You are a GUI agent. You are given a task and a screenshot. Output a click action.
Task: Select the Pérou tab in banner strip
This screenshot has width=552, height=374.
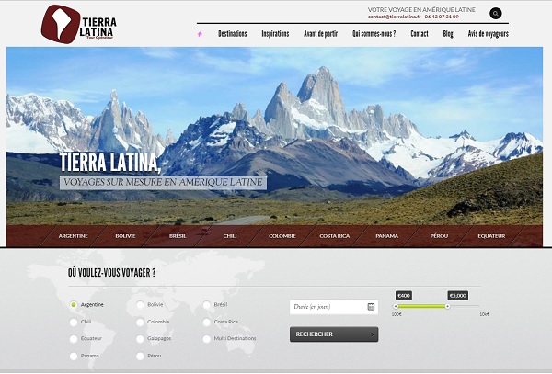(x=439, y=236)
